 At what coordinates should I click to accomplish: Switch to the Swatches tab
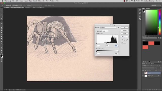point(148,8)
